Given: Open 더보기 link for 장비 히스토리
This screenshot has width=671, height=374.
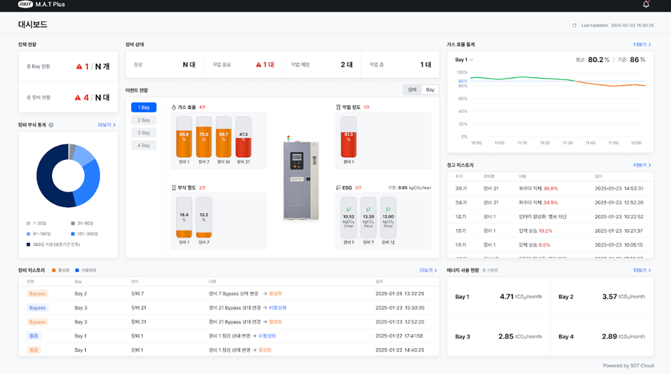Looking at the screenshot, I should (x=428, y=270).
